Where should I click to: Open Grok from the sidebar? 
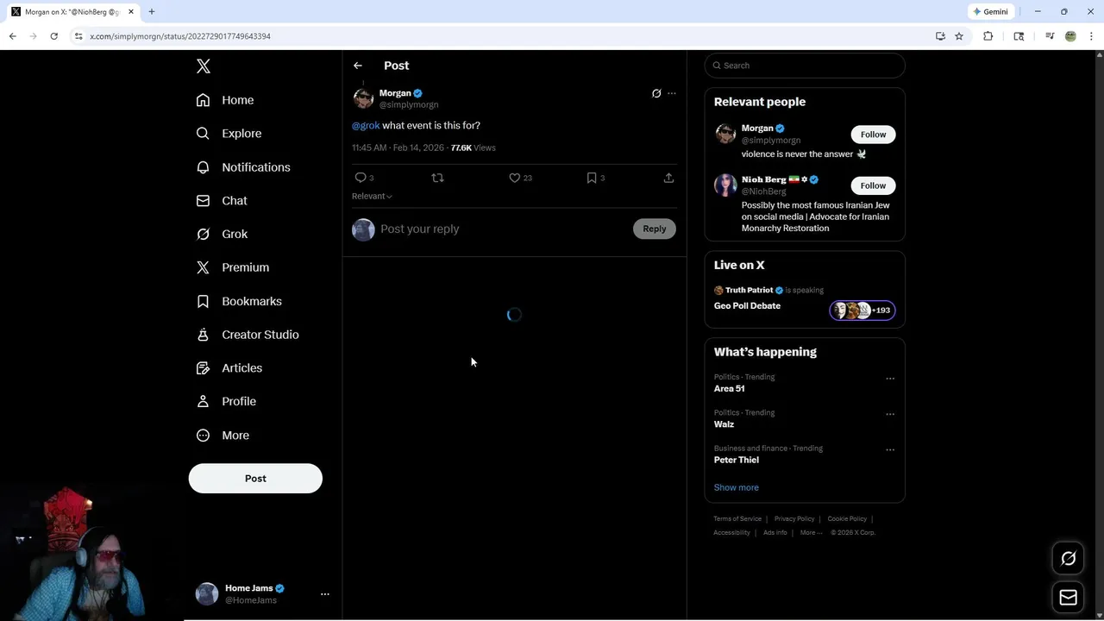(x=222, y=234)
